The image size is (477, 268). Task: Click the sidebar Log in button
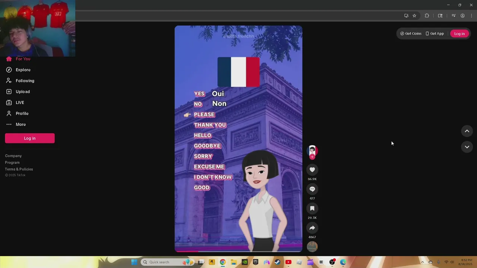click(30, 138)
